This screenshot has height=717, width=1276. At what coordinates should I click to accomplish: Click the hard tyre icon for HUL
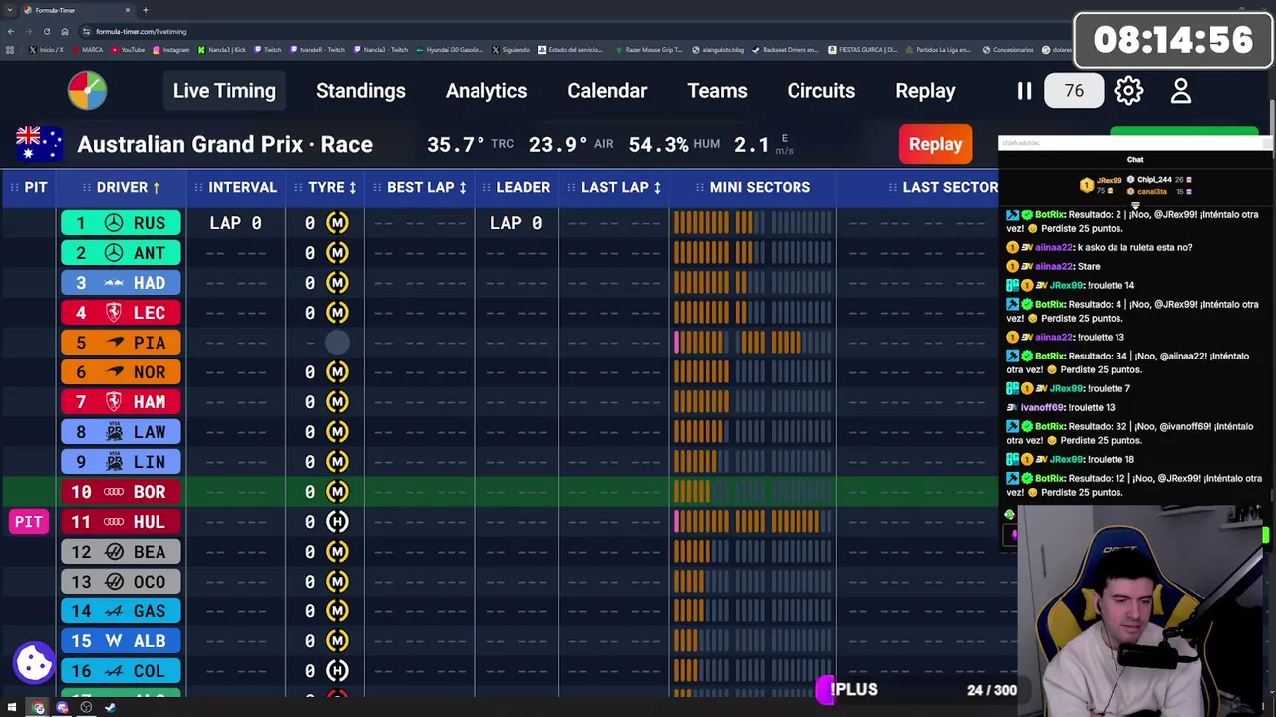[x=337, y=522]
